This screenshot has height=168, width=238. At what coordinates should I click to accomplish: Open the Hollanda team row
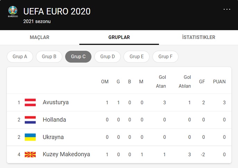pos(54,120)
